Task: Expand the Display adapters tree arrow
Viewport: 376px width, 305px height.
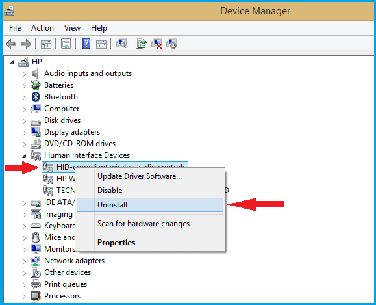Action: coord(24,133)
